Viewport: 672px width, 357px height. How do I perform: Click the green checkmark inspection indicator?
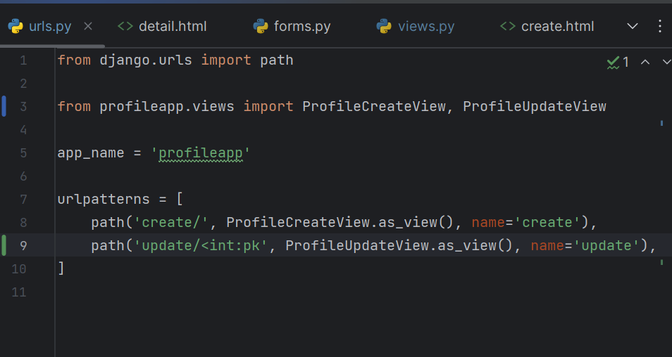click(614, 63)
